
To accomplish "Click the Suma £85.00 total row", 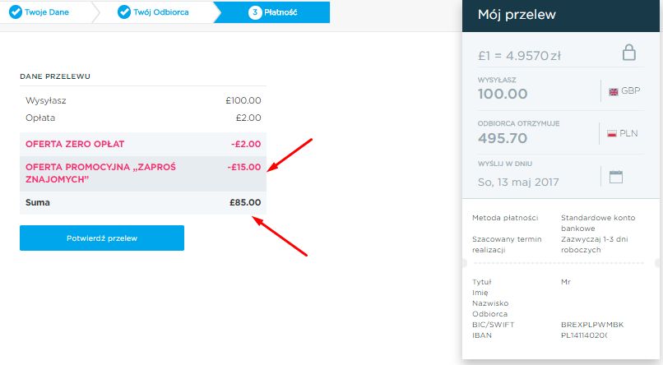I will click(x=143, y=202).
